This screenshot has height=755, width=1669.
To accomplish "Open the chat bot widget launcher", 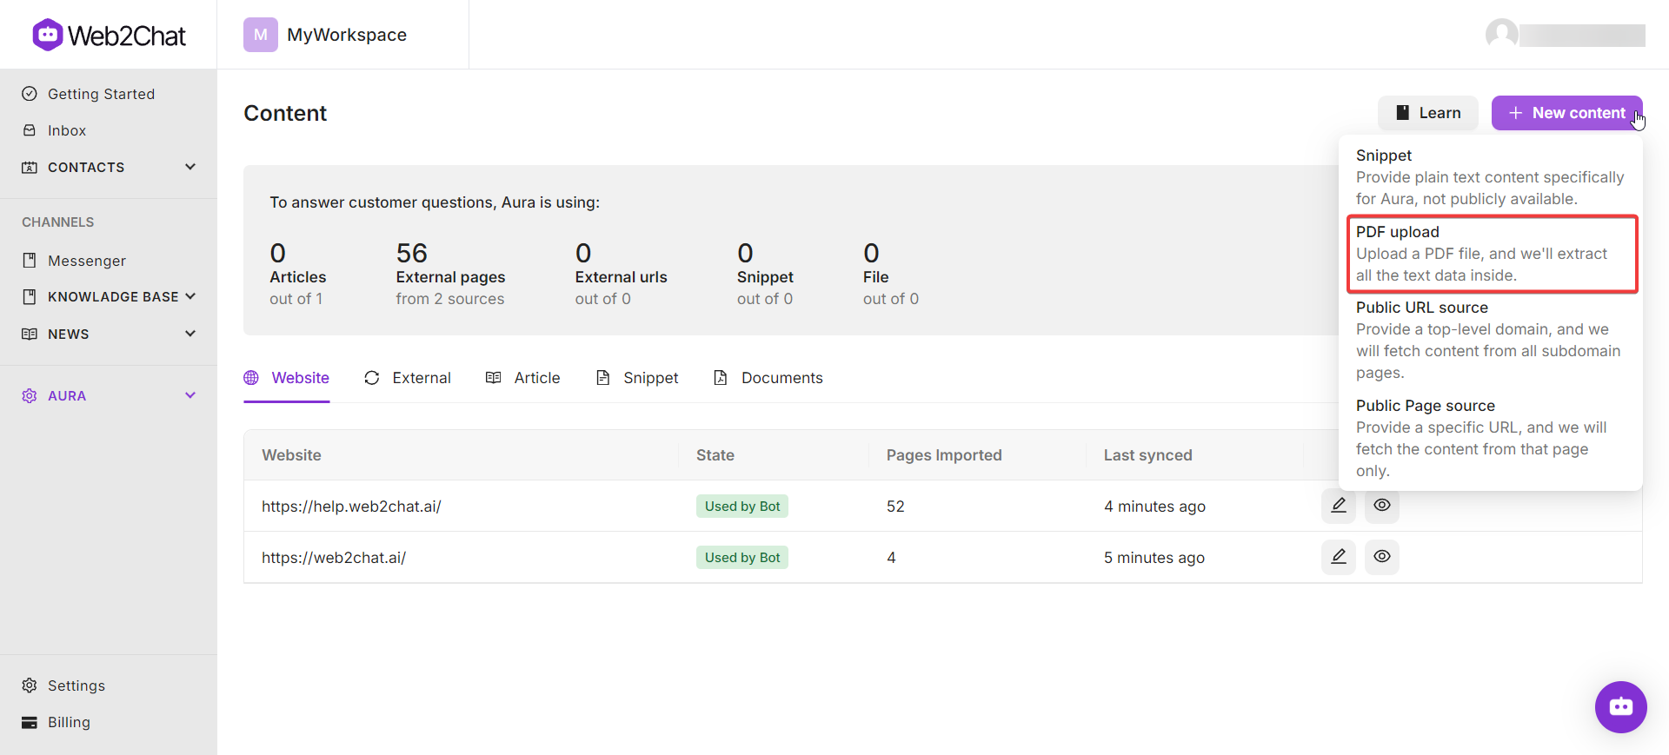I will click(1620, 707).
